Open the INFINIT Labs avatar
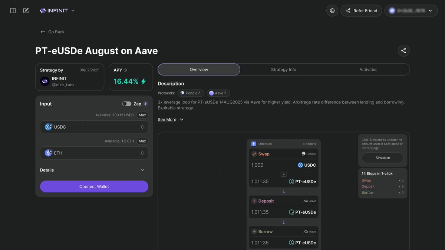445x250 pixels. (45, 81)
